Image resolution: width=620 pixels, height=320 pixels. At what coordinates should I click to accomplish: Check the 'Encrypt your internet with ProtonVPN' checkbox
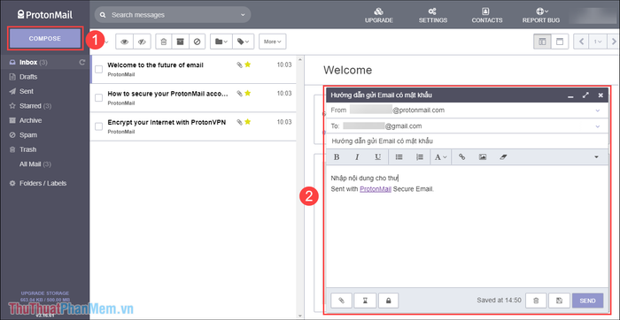coord(99,126)
